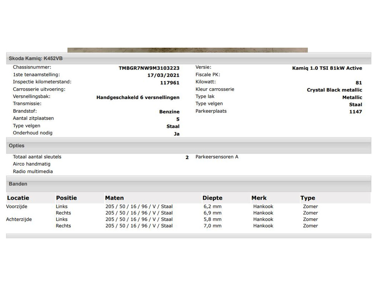Viewport: 381px width, 286px height.
Task: Click the 7,0 mm tread depth
Action: 212,226
